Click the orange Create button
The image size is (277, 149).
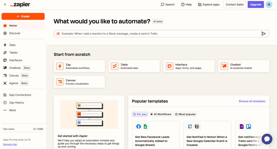tap(23, 17)
